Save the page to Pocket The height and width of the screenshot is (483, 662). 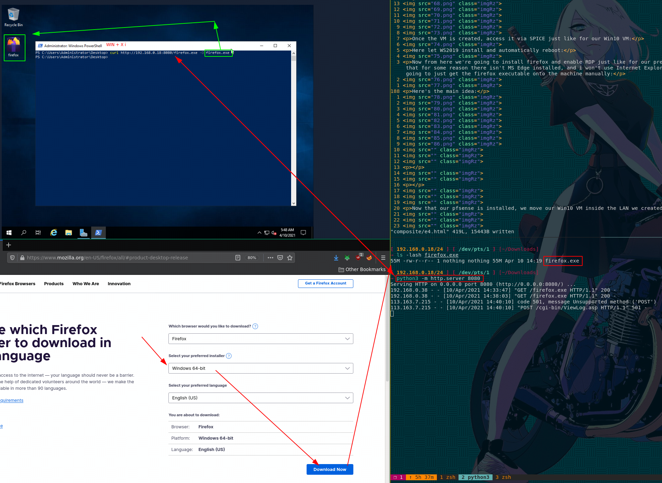[x=280, y=258]
